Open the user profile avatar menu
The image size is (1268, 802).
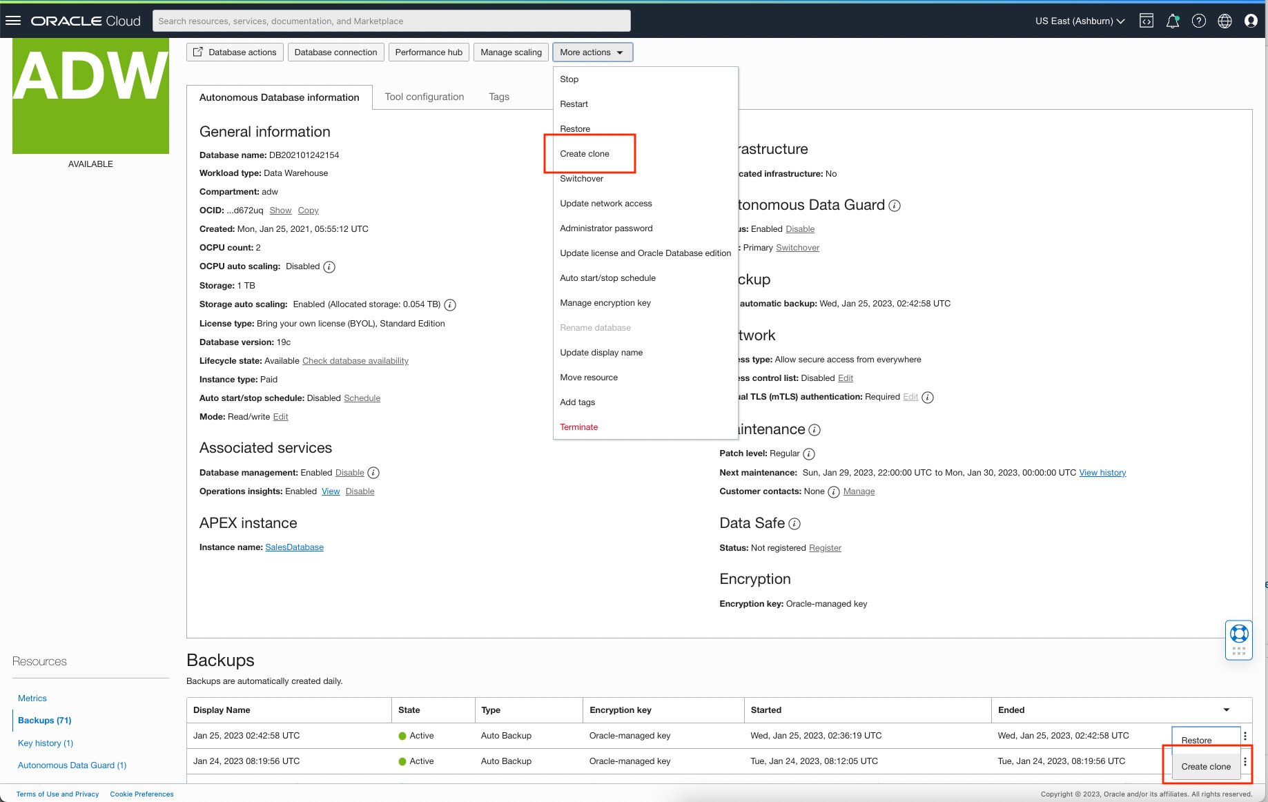(x=1251, y=21)
